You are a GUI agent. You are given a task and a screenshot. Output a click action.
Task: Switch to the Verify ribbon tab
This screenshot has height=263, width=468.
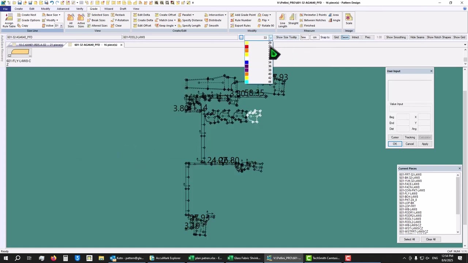[x=79, y=9]
